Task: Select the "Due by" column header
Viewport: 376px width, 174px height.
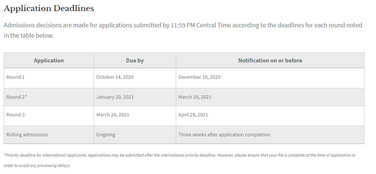Action: (x=135, y=61)
